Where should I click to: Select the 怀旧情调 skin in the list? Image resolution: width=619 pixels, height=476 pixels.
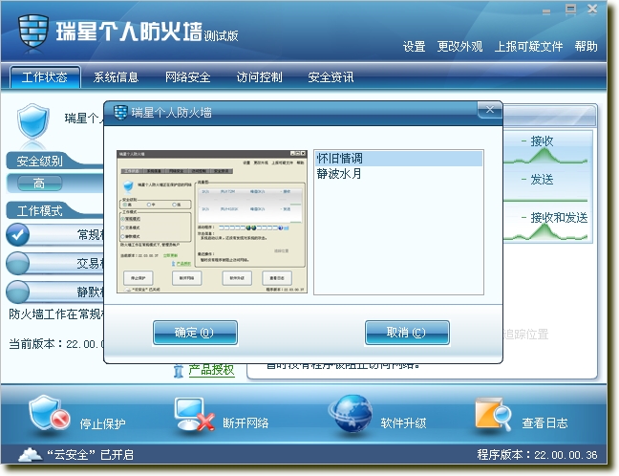point(398,159)
